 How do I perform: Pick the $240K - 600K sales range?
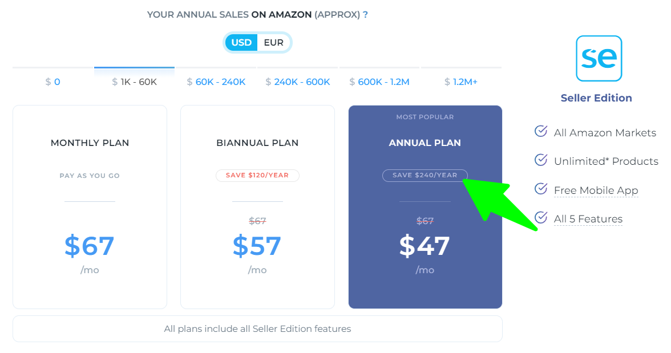tap(298, 82)
